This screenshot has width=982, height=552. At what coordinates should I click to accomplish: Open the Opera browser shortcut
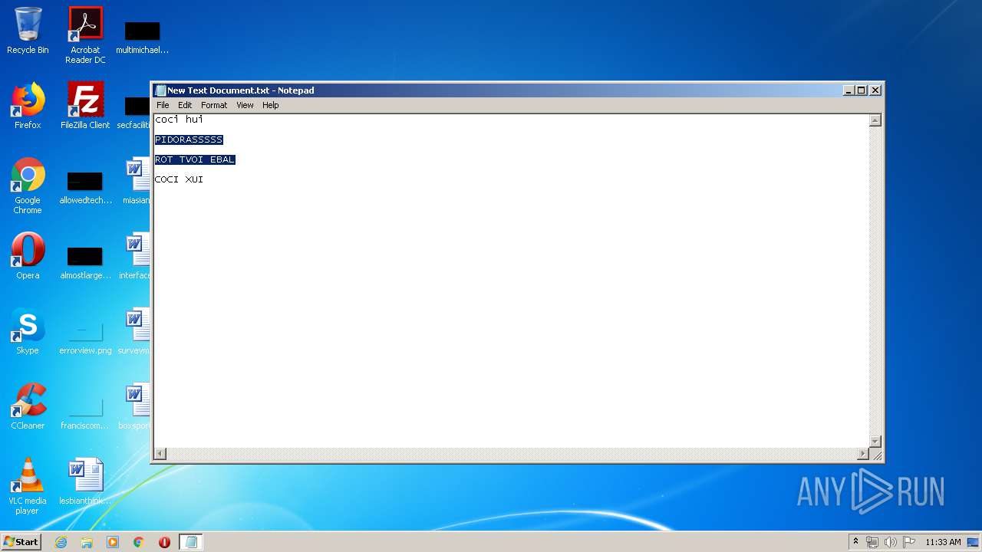[28, 256]
